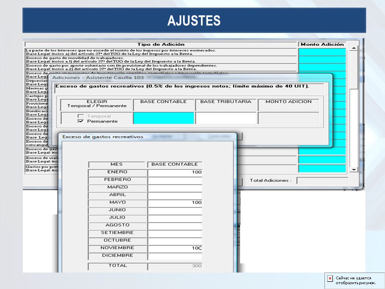Click the 'MES' column header
This screenshot has width=385, height=289.
[117, 165]
